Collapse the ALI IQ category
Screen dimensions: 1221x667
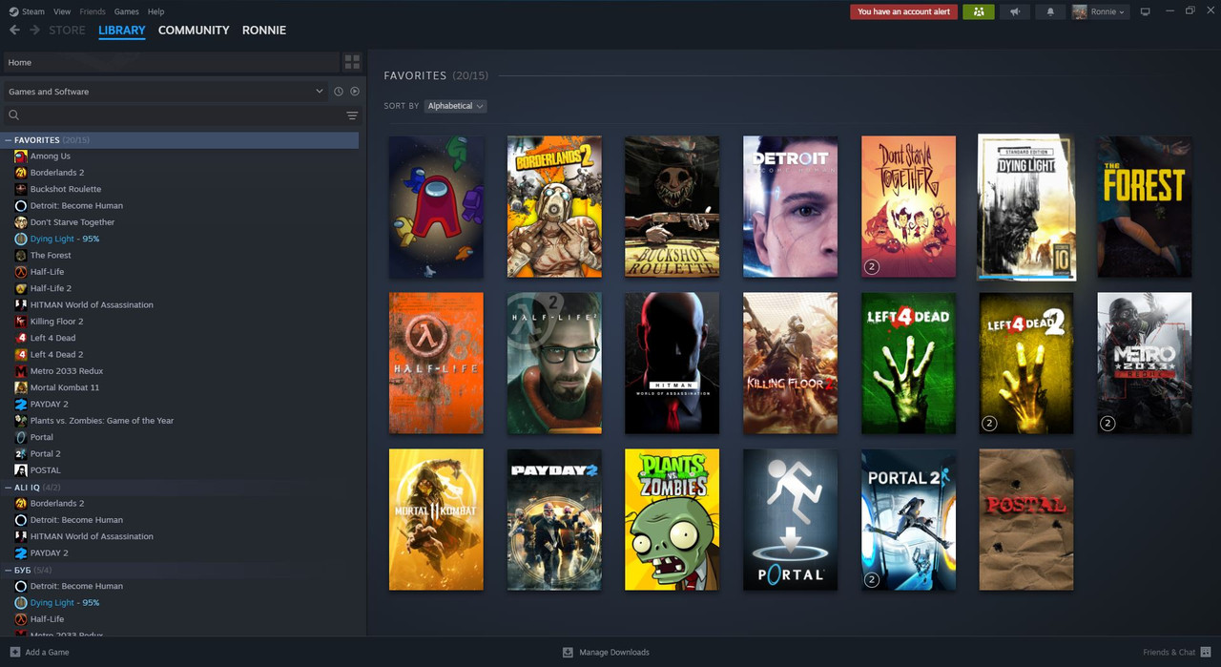pos(9,488)
